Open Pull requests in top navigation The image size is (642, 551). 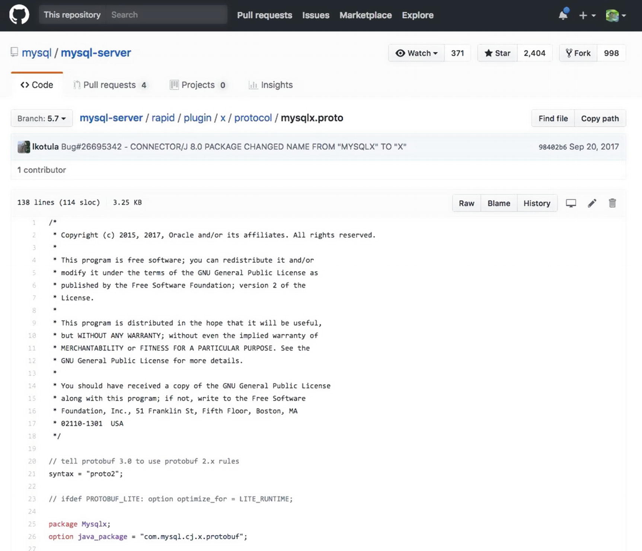265,15
